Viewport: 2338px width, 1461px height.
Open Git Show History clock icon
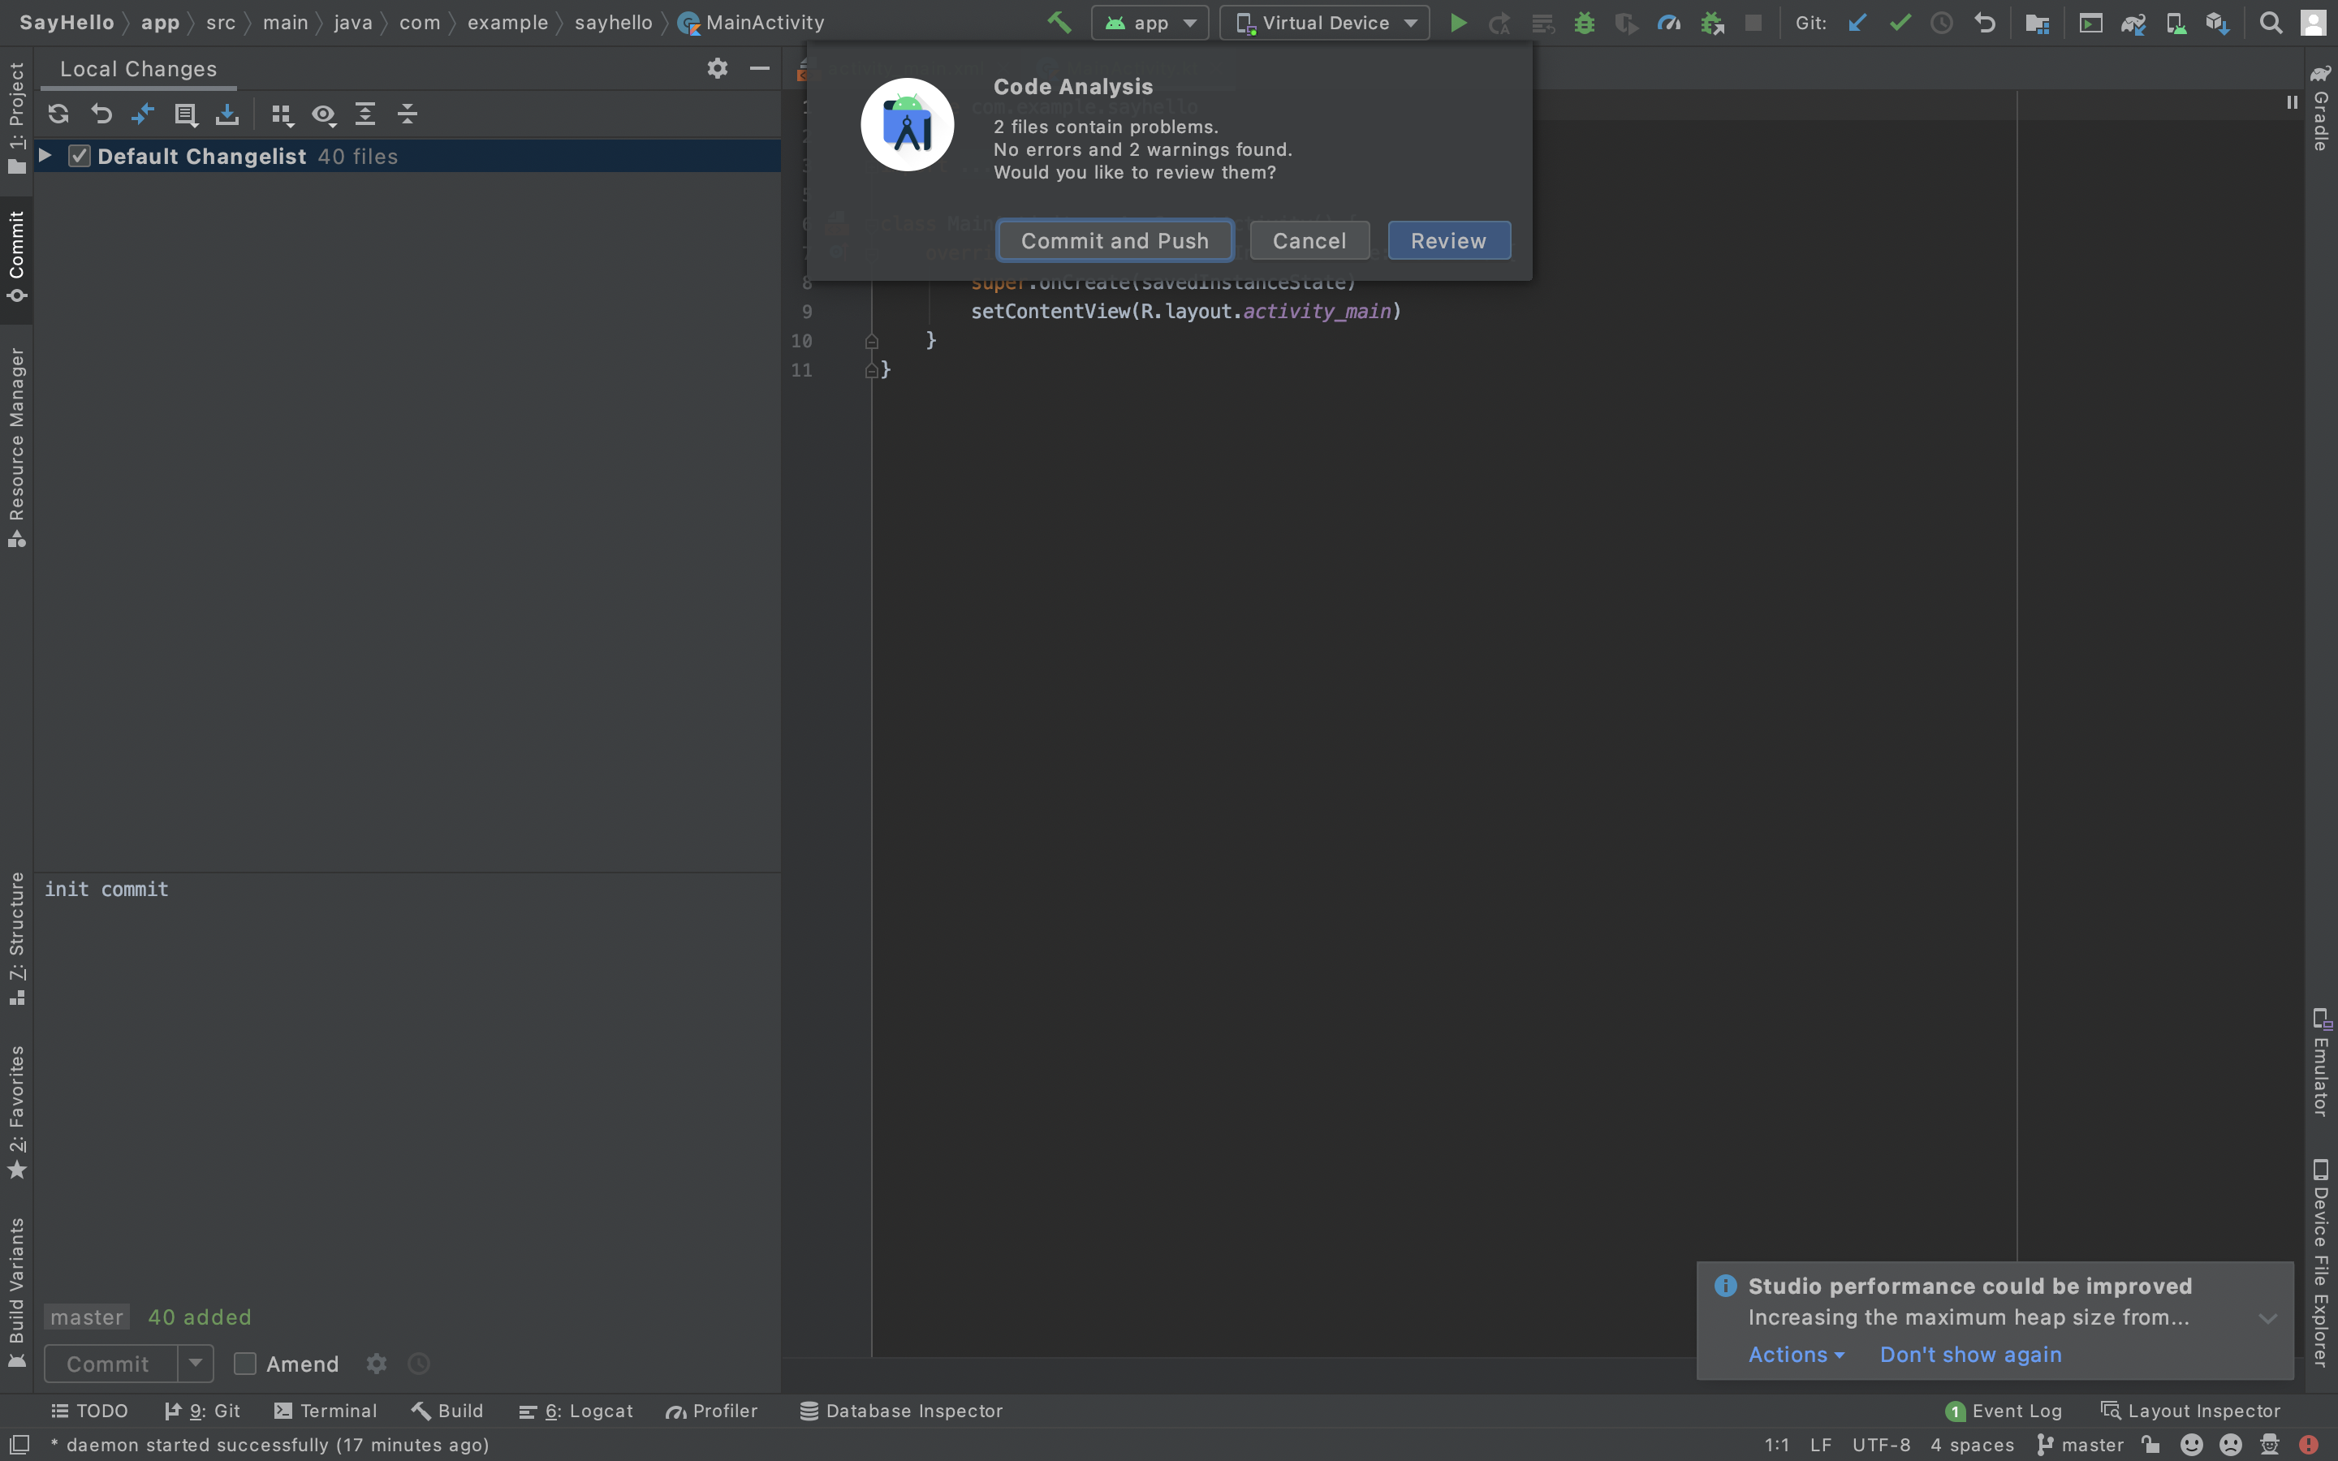pyautogui.click(x=1941, y=22)
